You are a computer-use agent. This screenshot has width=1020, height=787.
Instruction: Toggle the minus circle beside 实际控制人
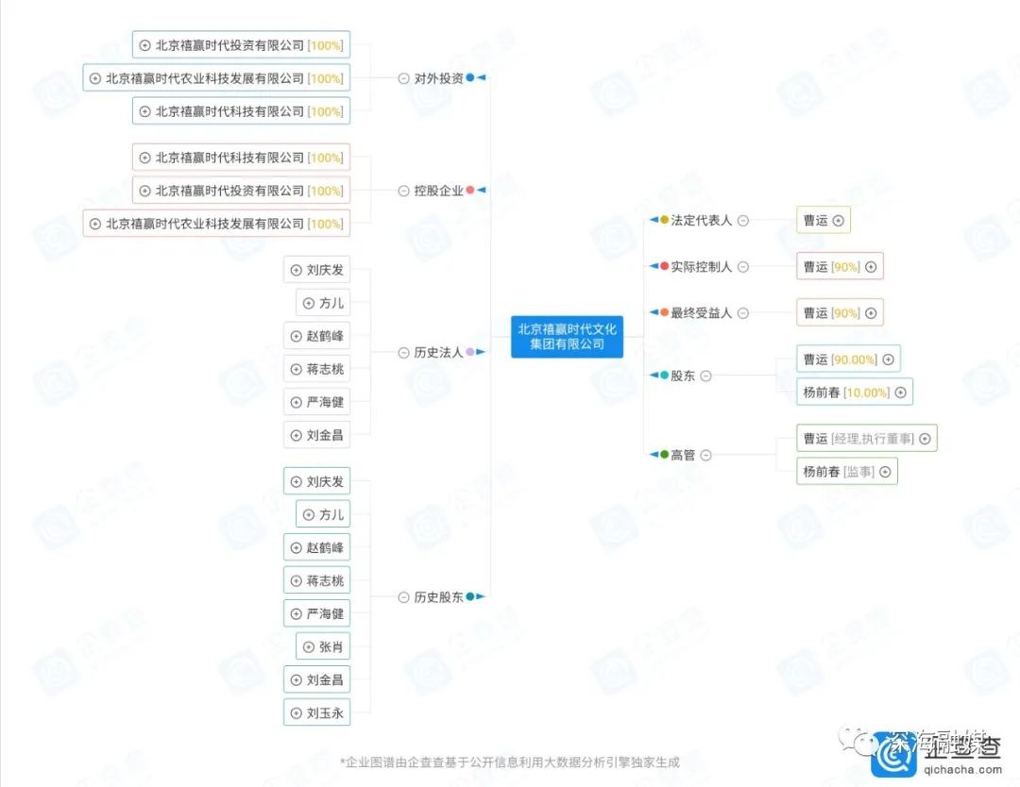743,267
